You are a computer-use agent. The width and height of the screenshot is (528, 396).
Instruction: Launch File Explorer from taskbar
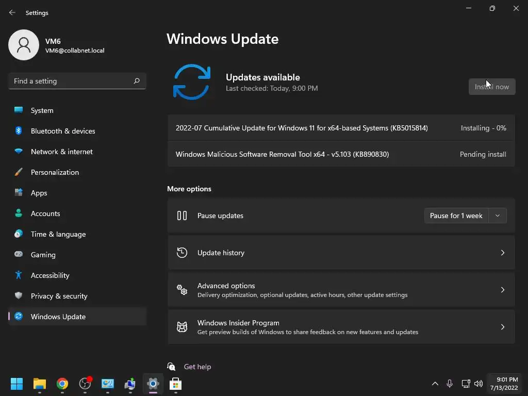[x=39, y=384]
